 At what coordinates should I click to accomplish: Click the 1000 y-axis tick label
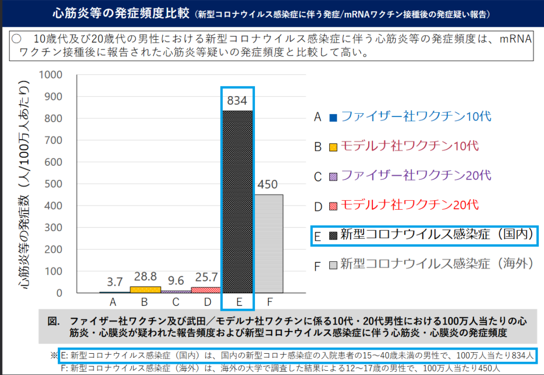pyautogui.click(x=51, y=75)
